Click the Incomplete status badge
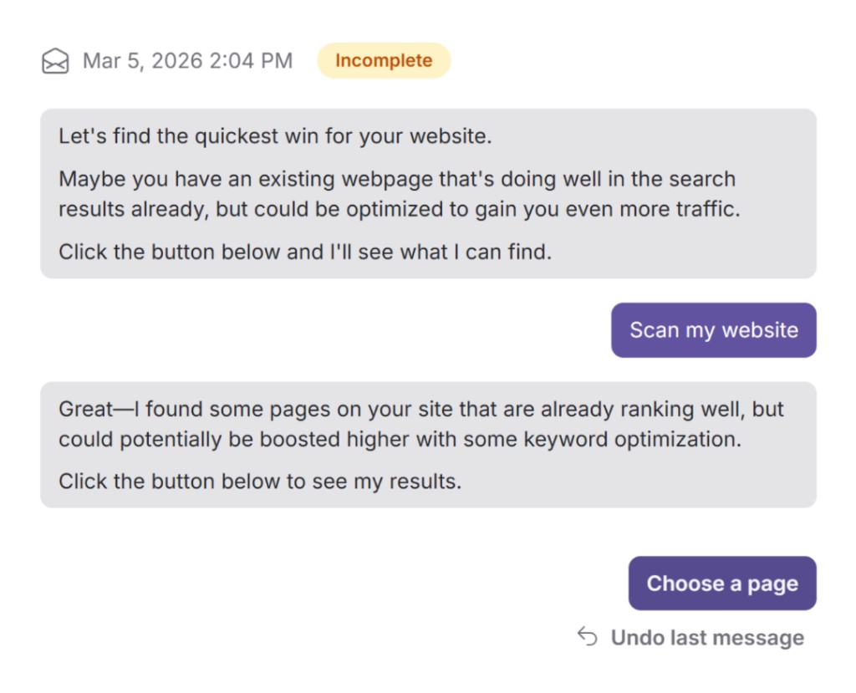The image size is (856, 693). click(384, 60)
